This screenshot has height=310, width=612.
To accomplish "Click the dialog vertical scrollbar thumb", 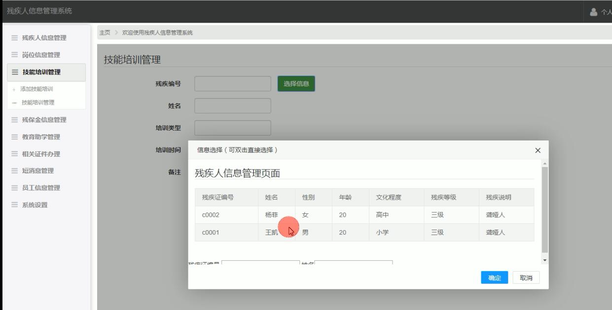I will click(x=545, y=209).
